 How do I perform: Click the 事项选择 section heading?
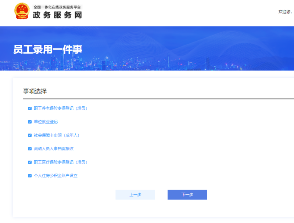point(35,91)
